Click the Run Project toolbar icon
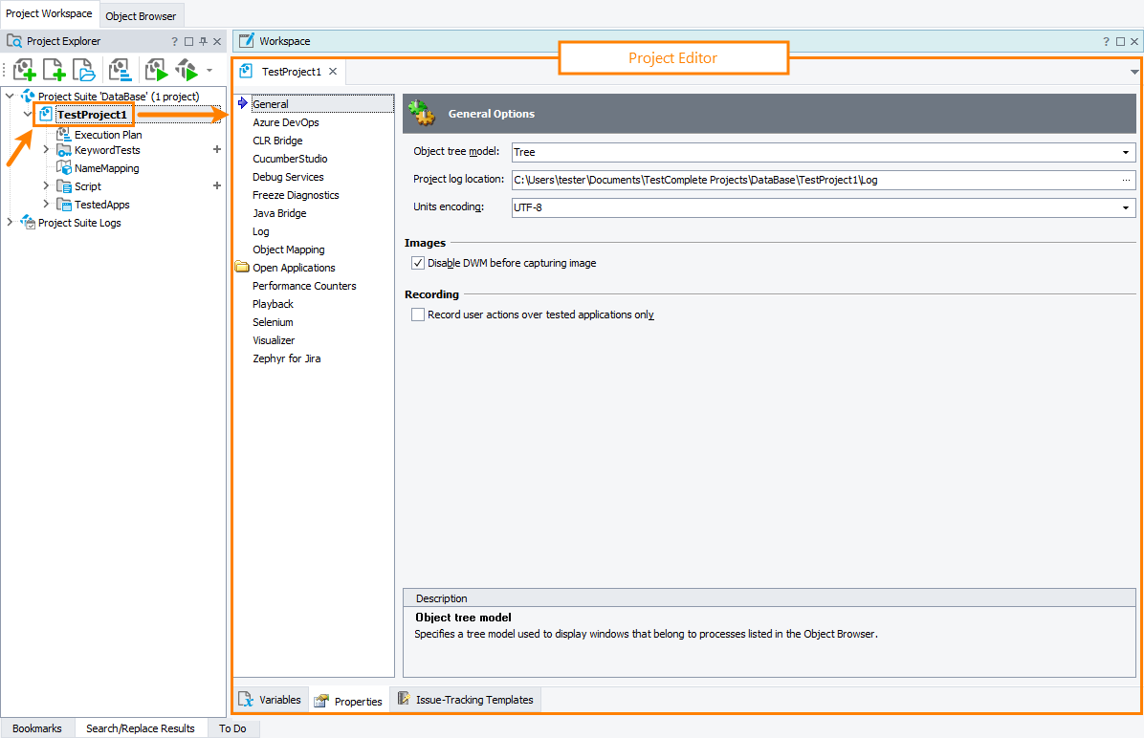 (x=155, y=69)
